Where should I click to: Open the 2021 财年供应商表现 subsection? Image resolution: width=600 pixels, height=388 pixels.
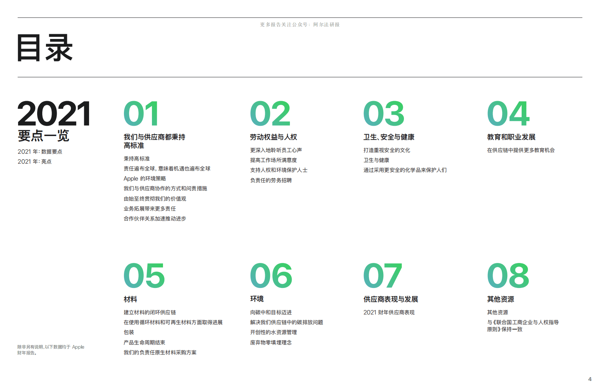pos(388,312)
